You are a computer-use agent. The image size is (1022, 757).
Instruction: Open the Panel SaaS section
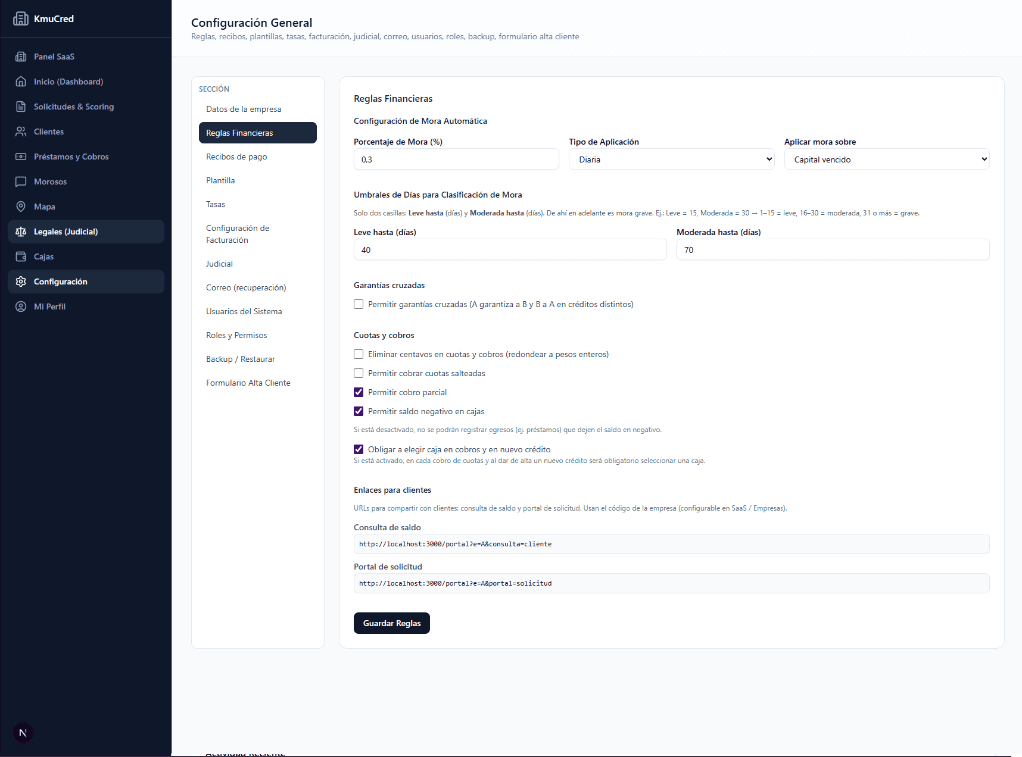[53, 57]
